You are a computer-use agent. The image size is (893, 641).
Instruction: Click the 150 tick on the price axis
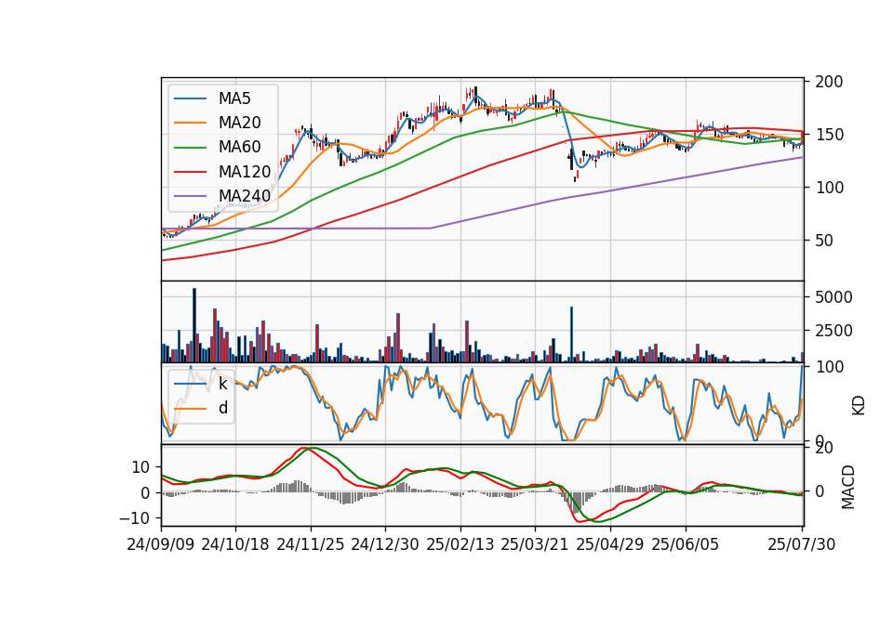pyautogui.click(x=829, y=136)
